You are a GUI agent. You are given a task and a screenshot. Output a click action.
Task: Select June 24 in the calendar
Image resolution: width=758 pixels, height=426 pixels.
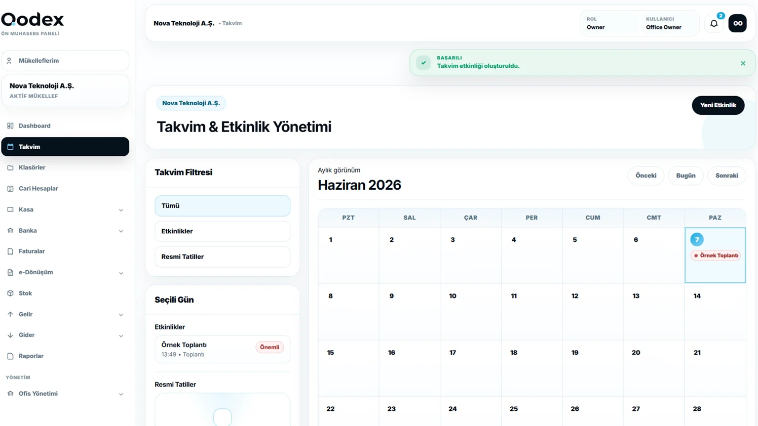471,411
